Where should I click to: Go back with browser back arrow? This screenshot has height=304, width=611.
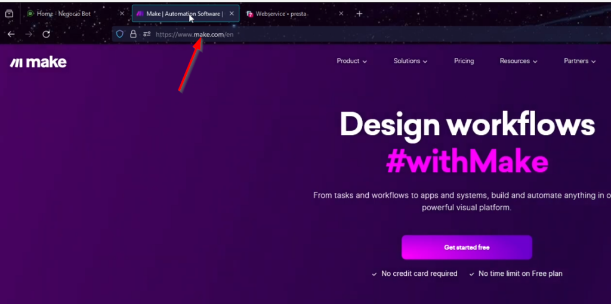11,34
